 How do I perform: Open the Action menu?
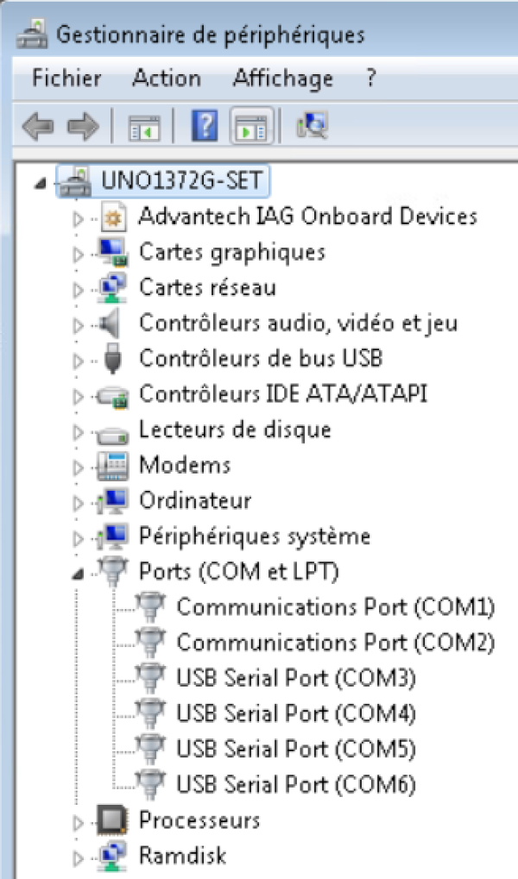pyautogui.click(x=167, y=78)
